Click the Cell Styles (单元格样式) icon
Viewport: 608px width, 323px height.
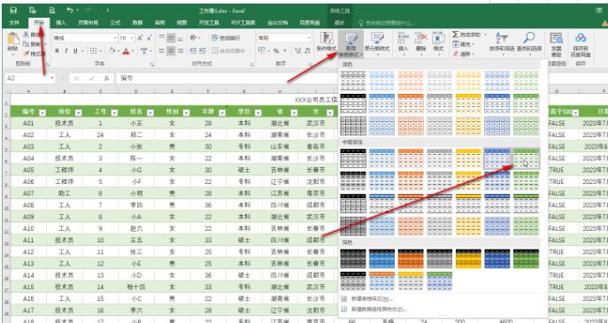coord(377,38)
